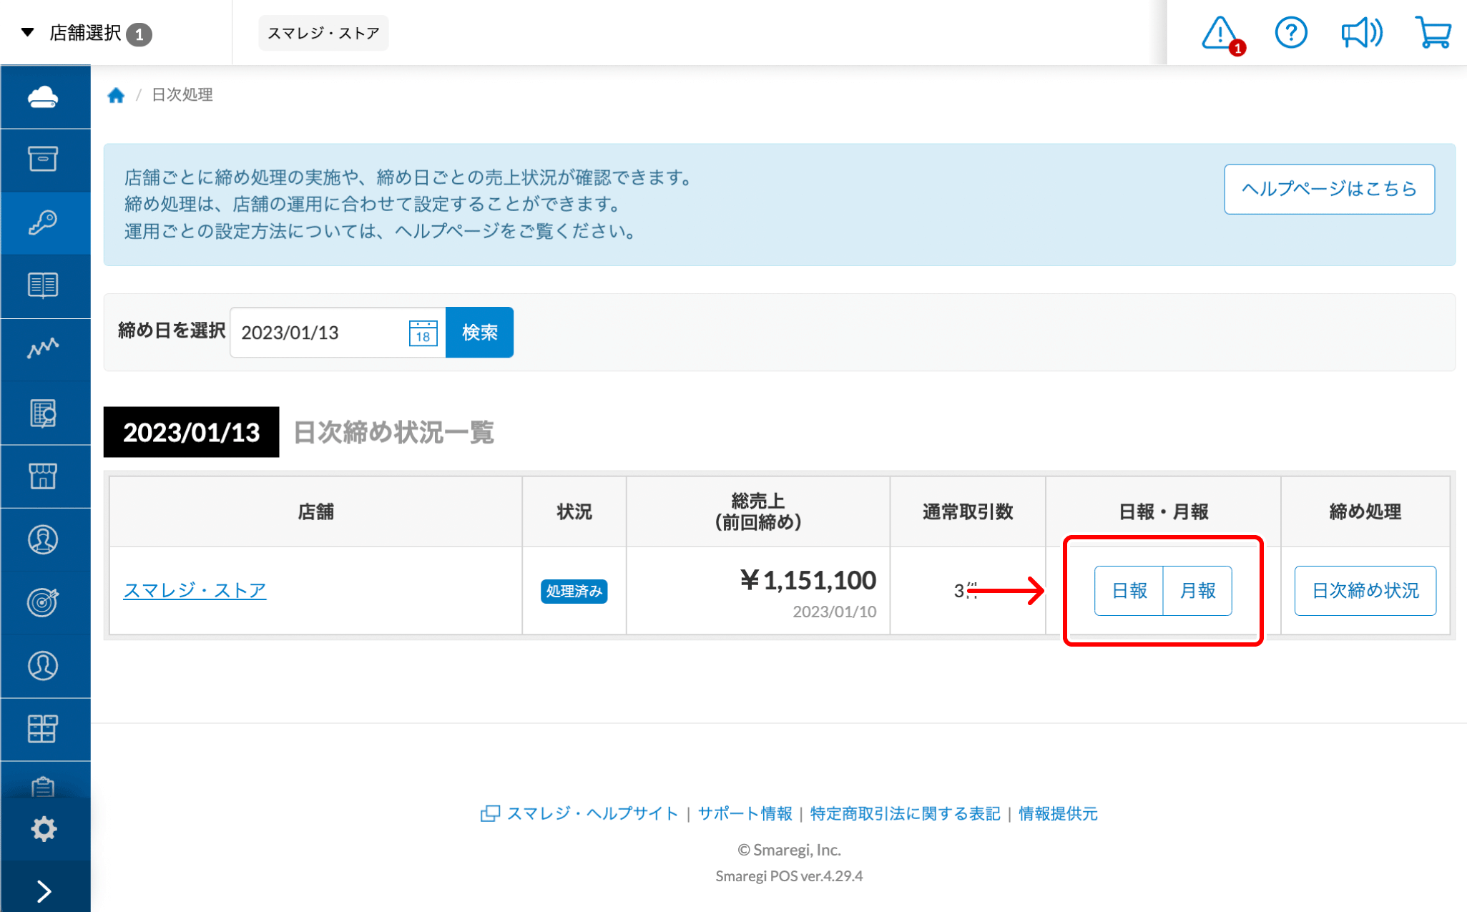Open the settings gear in the sidebar
1467x912 pixels.
(x=44, y=828)
